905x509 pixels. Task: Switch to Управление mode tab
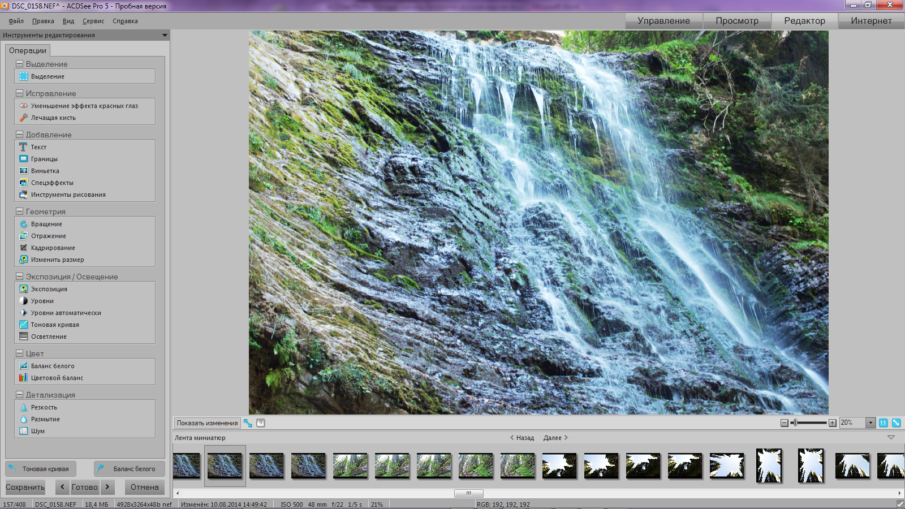tap(664, 21)
